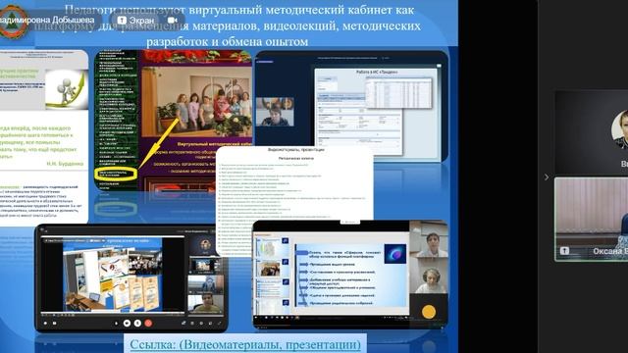This screenshot has height=353, width=628.
Task: Click the Экран screen-share indicator
Action: click(x=135, y=20)
